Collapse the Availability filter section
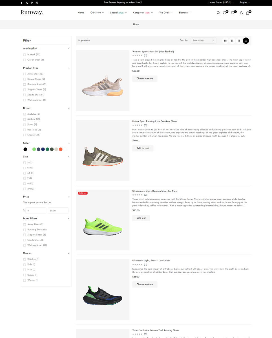272x338 pixels. click(x=68, y=49)
